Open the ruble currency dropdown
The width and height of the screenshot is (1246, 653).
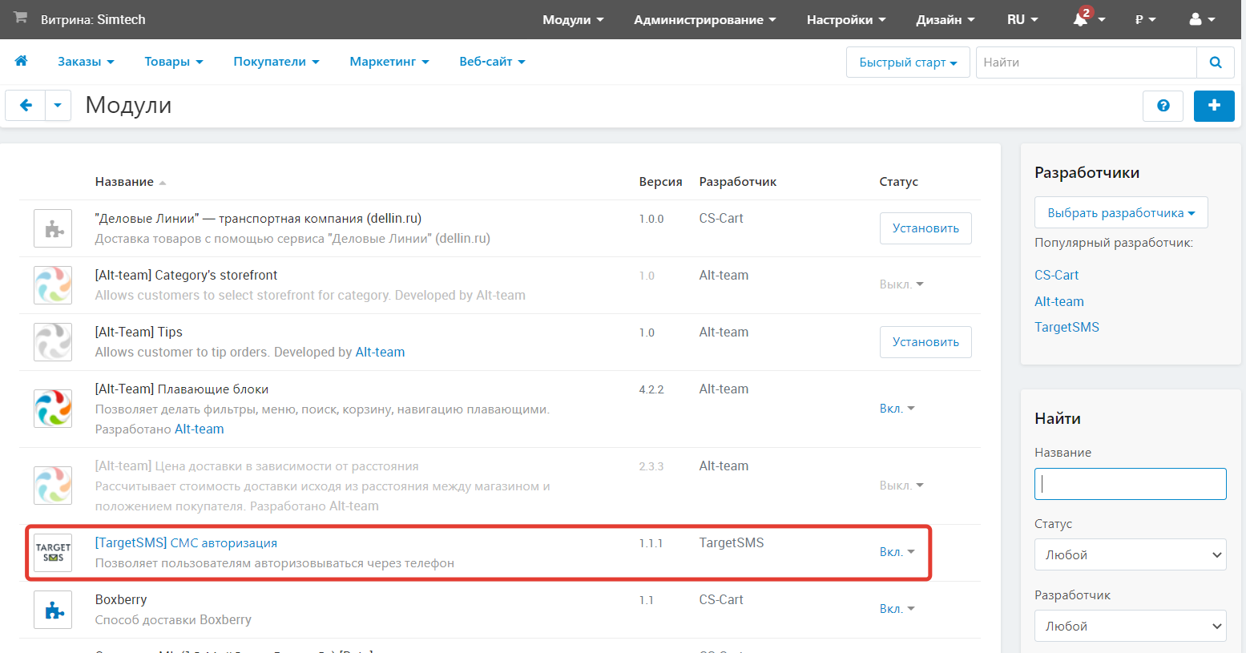point(1146,19)
